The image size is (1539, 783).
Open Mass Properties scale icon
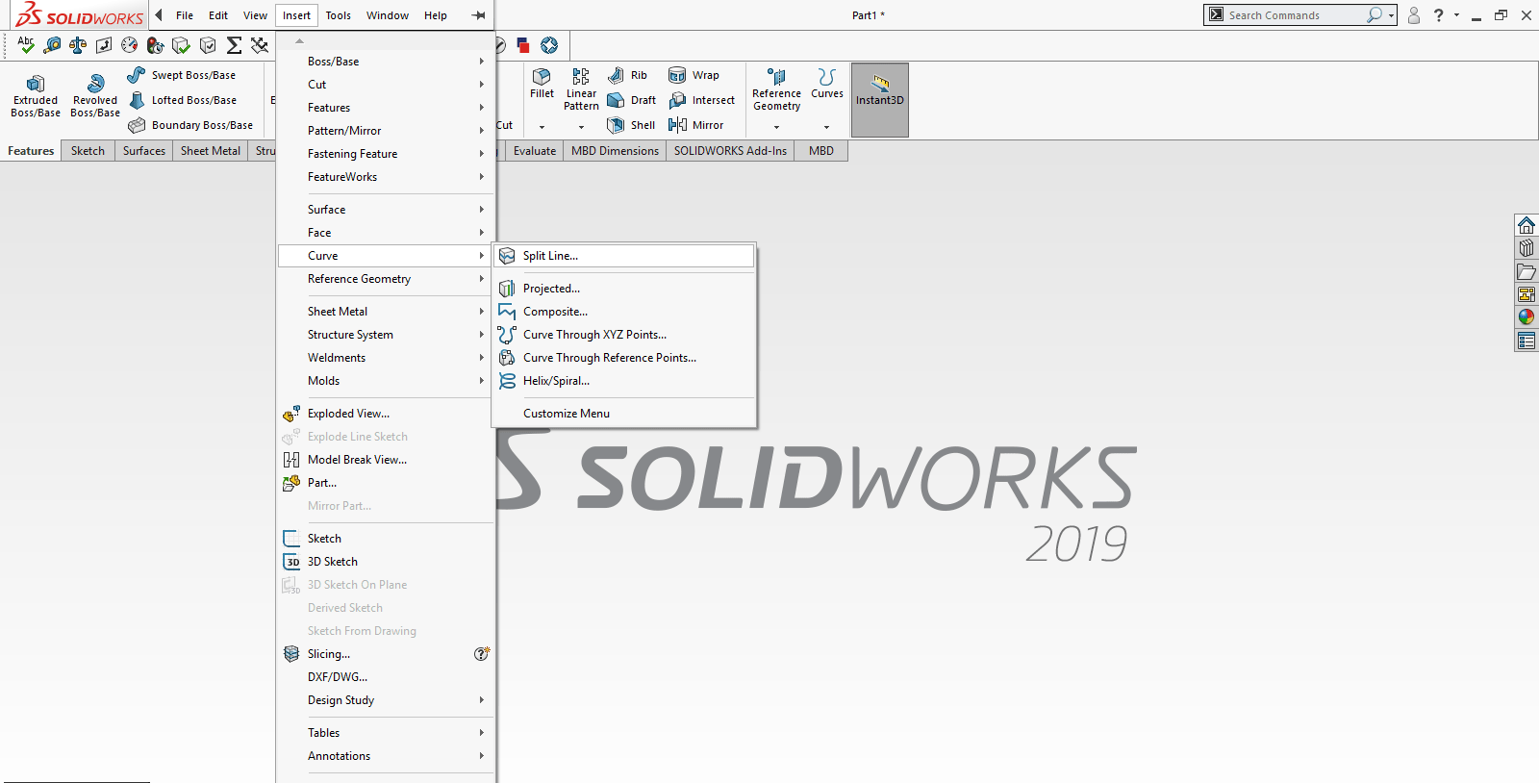tap(78, 45)
